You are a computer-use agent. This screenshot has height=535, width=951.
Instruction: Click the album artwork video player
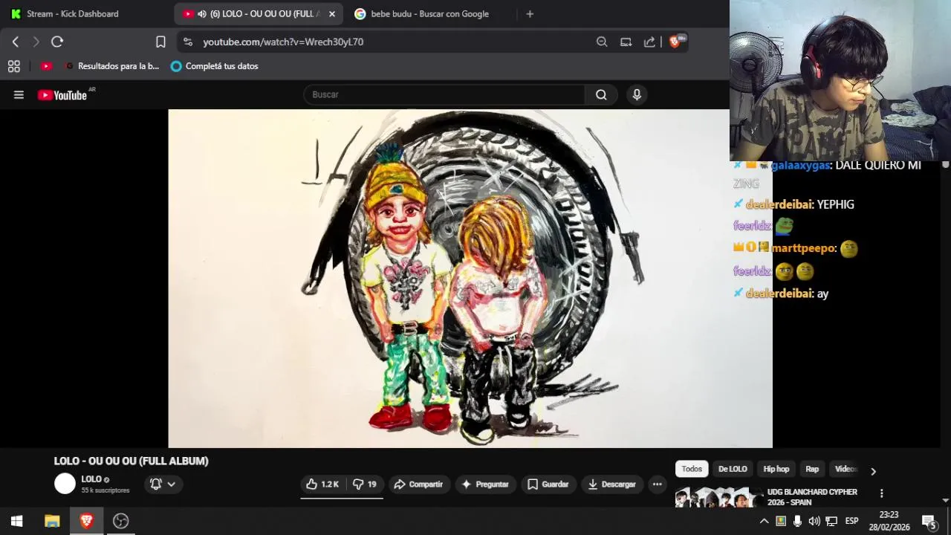(470, 279)
